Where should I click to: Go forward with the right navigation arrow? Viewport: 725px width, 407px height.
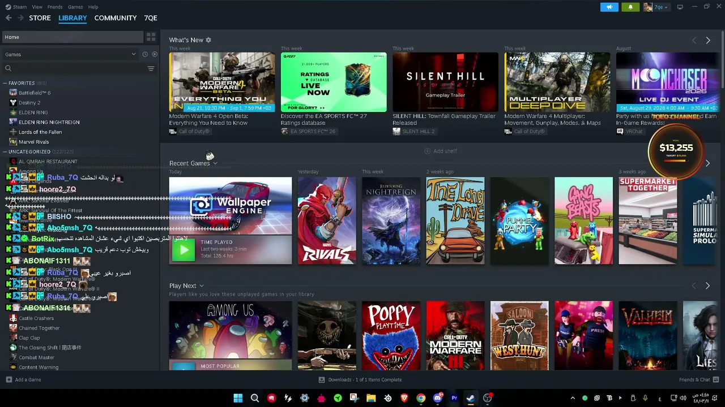click(x=21, y=18)
